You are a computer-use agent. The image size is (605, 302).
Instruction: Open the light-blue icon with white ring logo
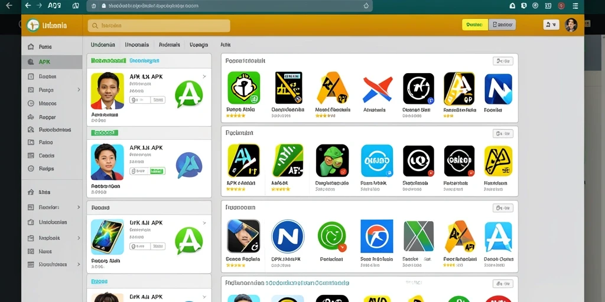pos(377,160)
